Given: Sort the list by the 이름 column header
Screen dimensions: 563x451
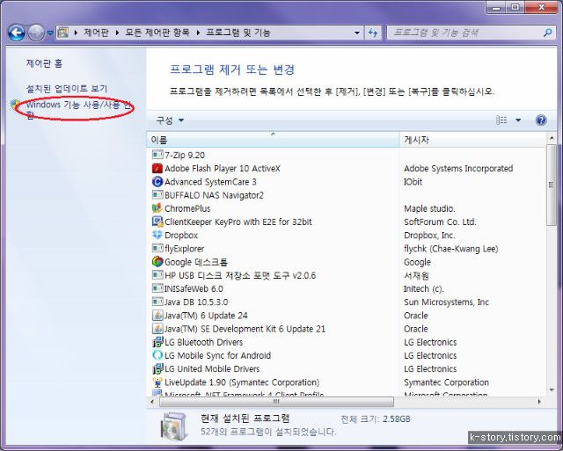Looking at the screenshot, I should (273, 140).
